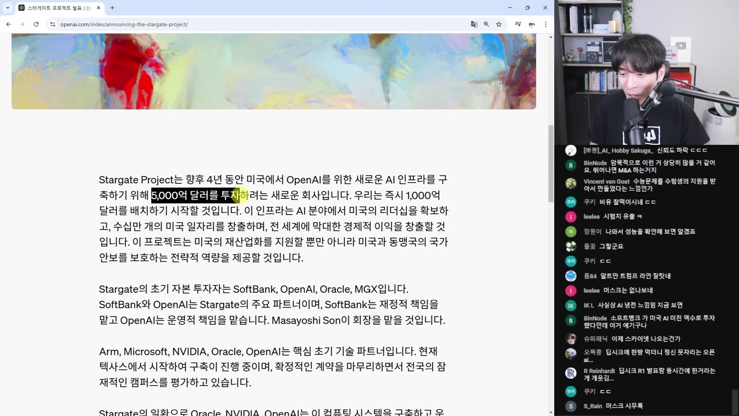Go forward to the next page
The width and height of the screenshot is (739, 416).
[x=22, y=24]
